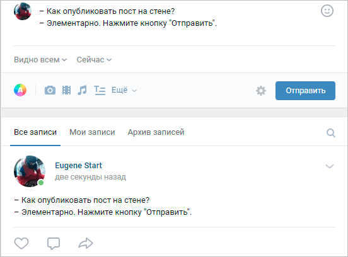Screen dimensions: 348x257
Task: Click the post author's avatar thumbnail
Action: (30, 171)
